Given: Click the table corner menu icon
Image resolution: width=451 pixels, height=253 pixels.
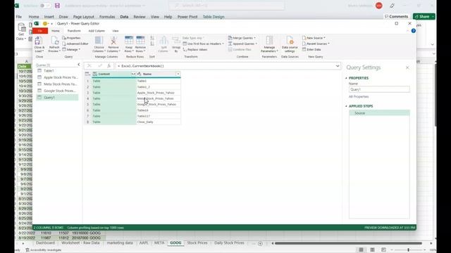Looking at the screenshot, I should (87, 74).
